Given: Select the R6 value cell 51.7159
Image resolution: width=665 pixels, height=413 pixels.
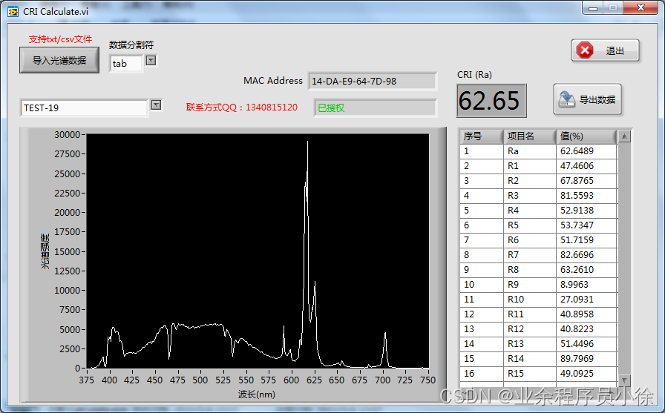Looking at the screenshot, I should pos(586,240).
